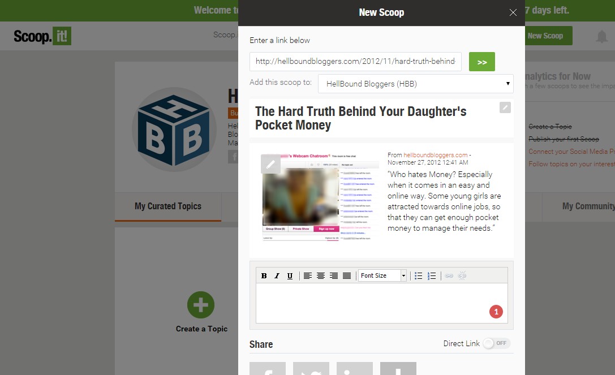Click the 'Enter a link below' label
615x375 pixels.
pyautogui.click(x=279, y=40)
